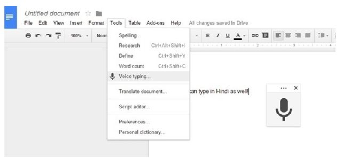Viewport: 343px width, 163px height.
Task: Open the Edit menu
Action: pos(43,23)
